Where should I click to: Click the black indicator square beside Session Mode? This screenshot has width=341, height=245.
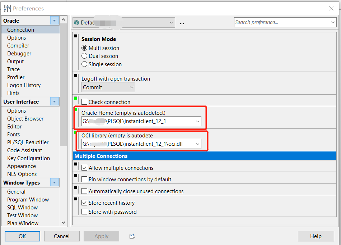point(75,36)
